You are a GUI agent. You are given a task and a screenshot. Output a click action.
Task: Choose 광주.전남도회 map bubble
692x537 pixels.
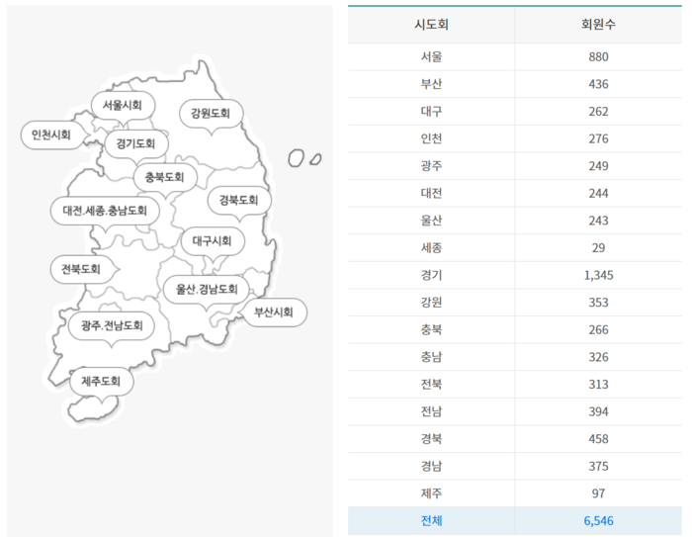[x=112, y=326]
